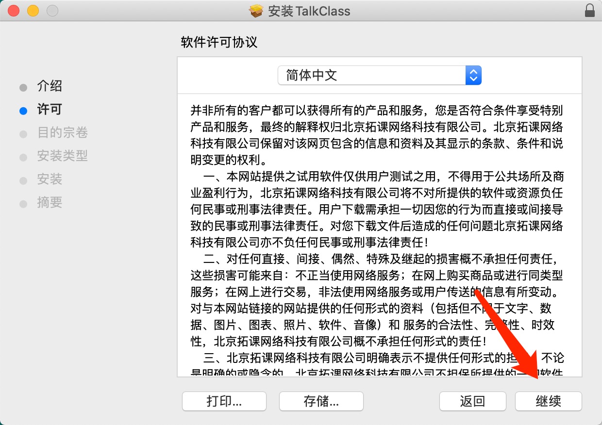Click the 摘要 step in the sidebar
Image resolution: width=602 pixels, height=425 pixels.
point(50,203)
